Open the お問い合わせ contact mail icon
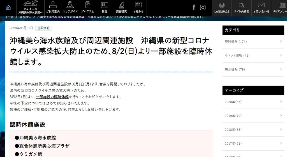This screenshot has width=287, height=157. 261,8
